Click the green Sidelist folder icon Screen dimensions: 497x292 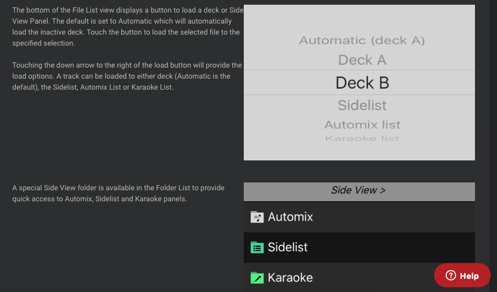257,247
